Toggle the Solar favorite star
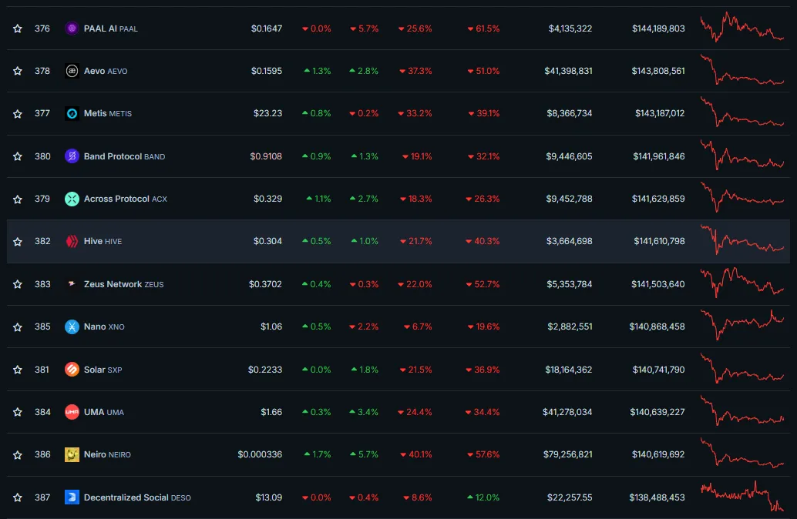This screenshot has width=797, height=519. 18,370
